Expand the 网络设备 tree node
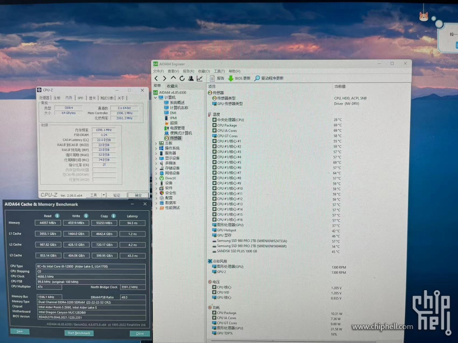Screen dimensions: 458x343 tap(156, 173)
